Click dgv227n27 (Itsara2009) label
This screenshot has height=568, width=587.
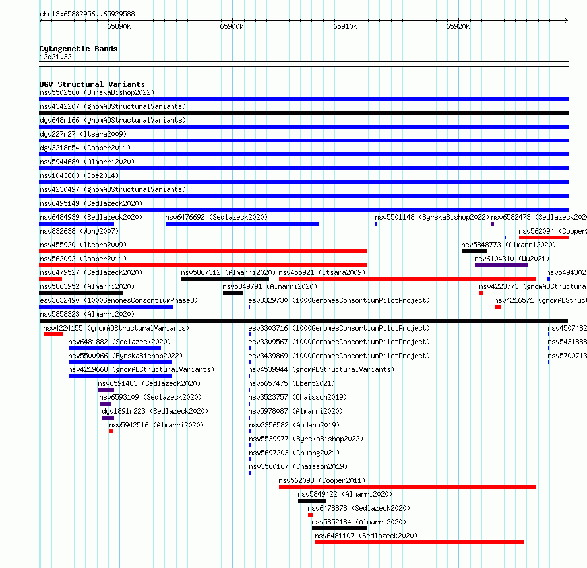(83, 134)
